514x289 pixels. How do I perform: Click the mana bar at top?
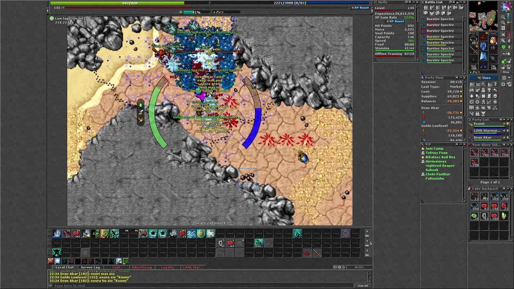tap(290, 3)
